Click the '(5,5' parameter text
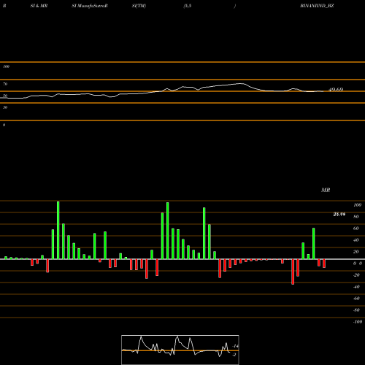The image size is (365, 365). (188, 6)
